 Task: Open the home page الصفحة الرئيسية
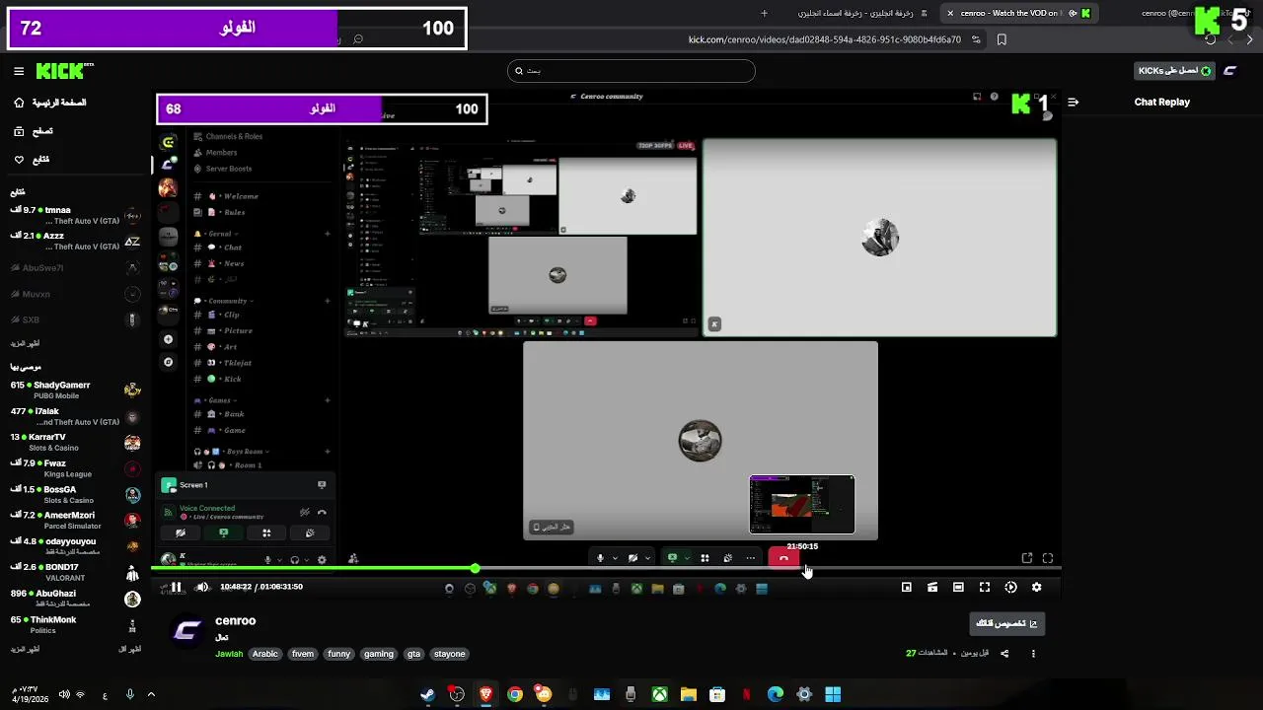pyautogui.click(x=49, y=103)
